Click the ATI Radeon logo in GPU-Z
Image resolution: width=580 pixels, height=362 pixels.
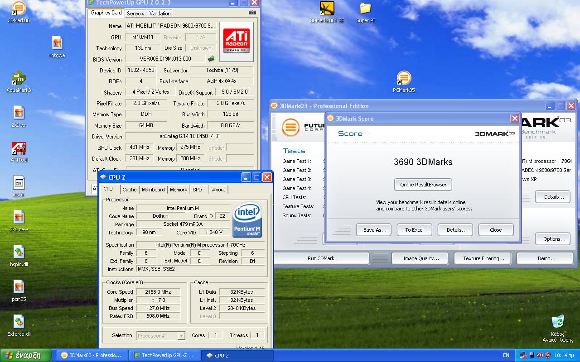click(236, 42)
